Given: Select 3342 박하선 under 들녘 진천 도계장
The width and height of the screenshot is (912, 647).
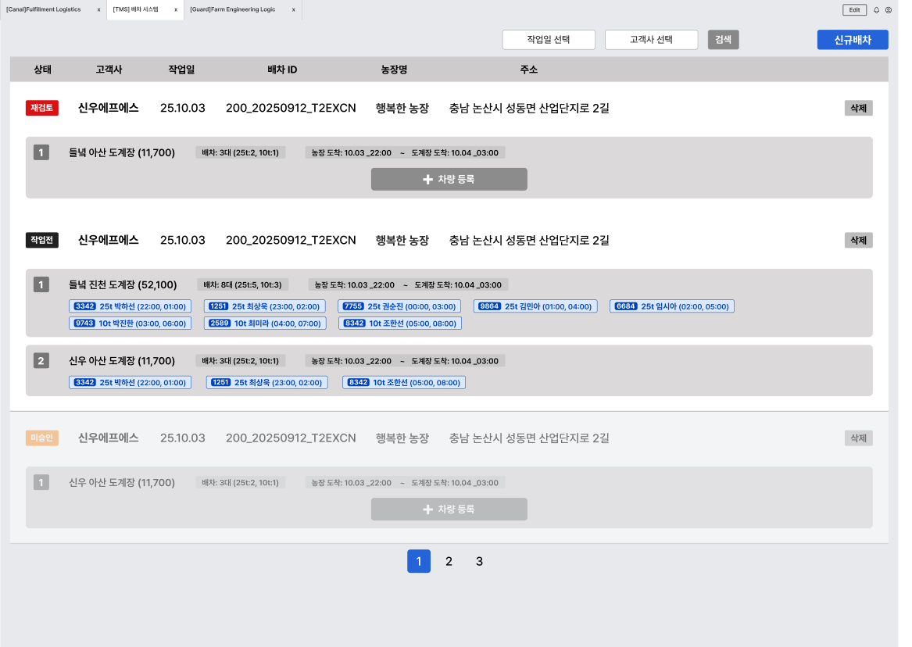Looking at the screenshot, I should (131, 306).
